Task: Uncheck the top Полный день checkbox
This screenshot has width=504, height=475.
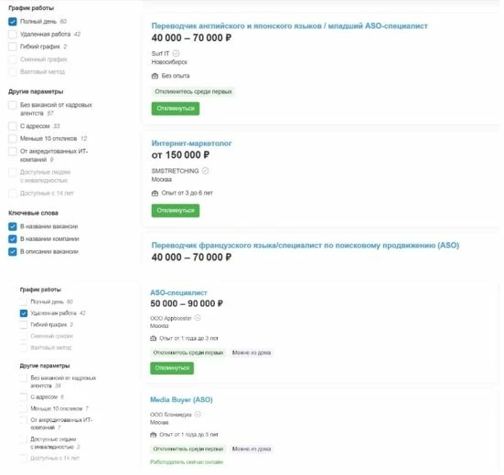Action: [x=13, y=22]
